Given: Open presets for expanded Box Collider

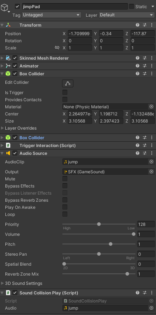Looking at the screenshot, I should click(145, 74).
